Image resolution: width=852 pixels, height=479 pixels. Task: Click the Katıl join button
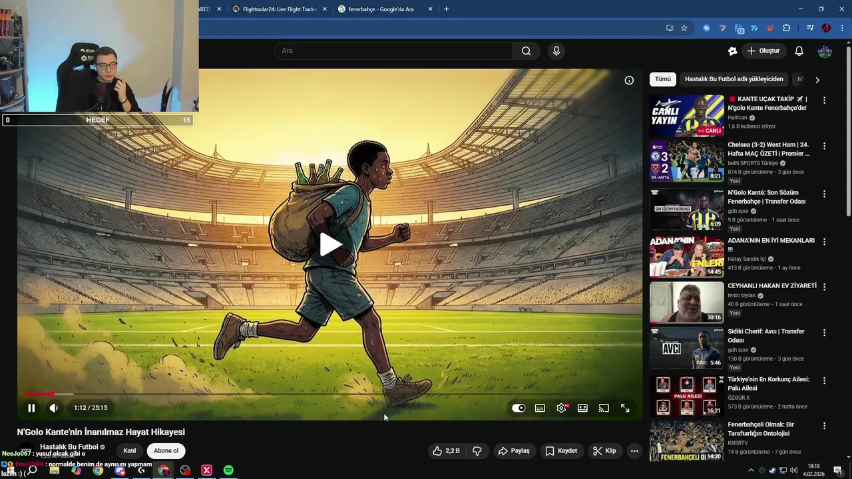tap(130, 451)
